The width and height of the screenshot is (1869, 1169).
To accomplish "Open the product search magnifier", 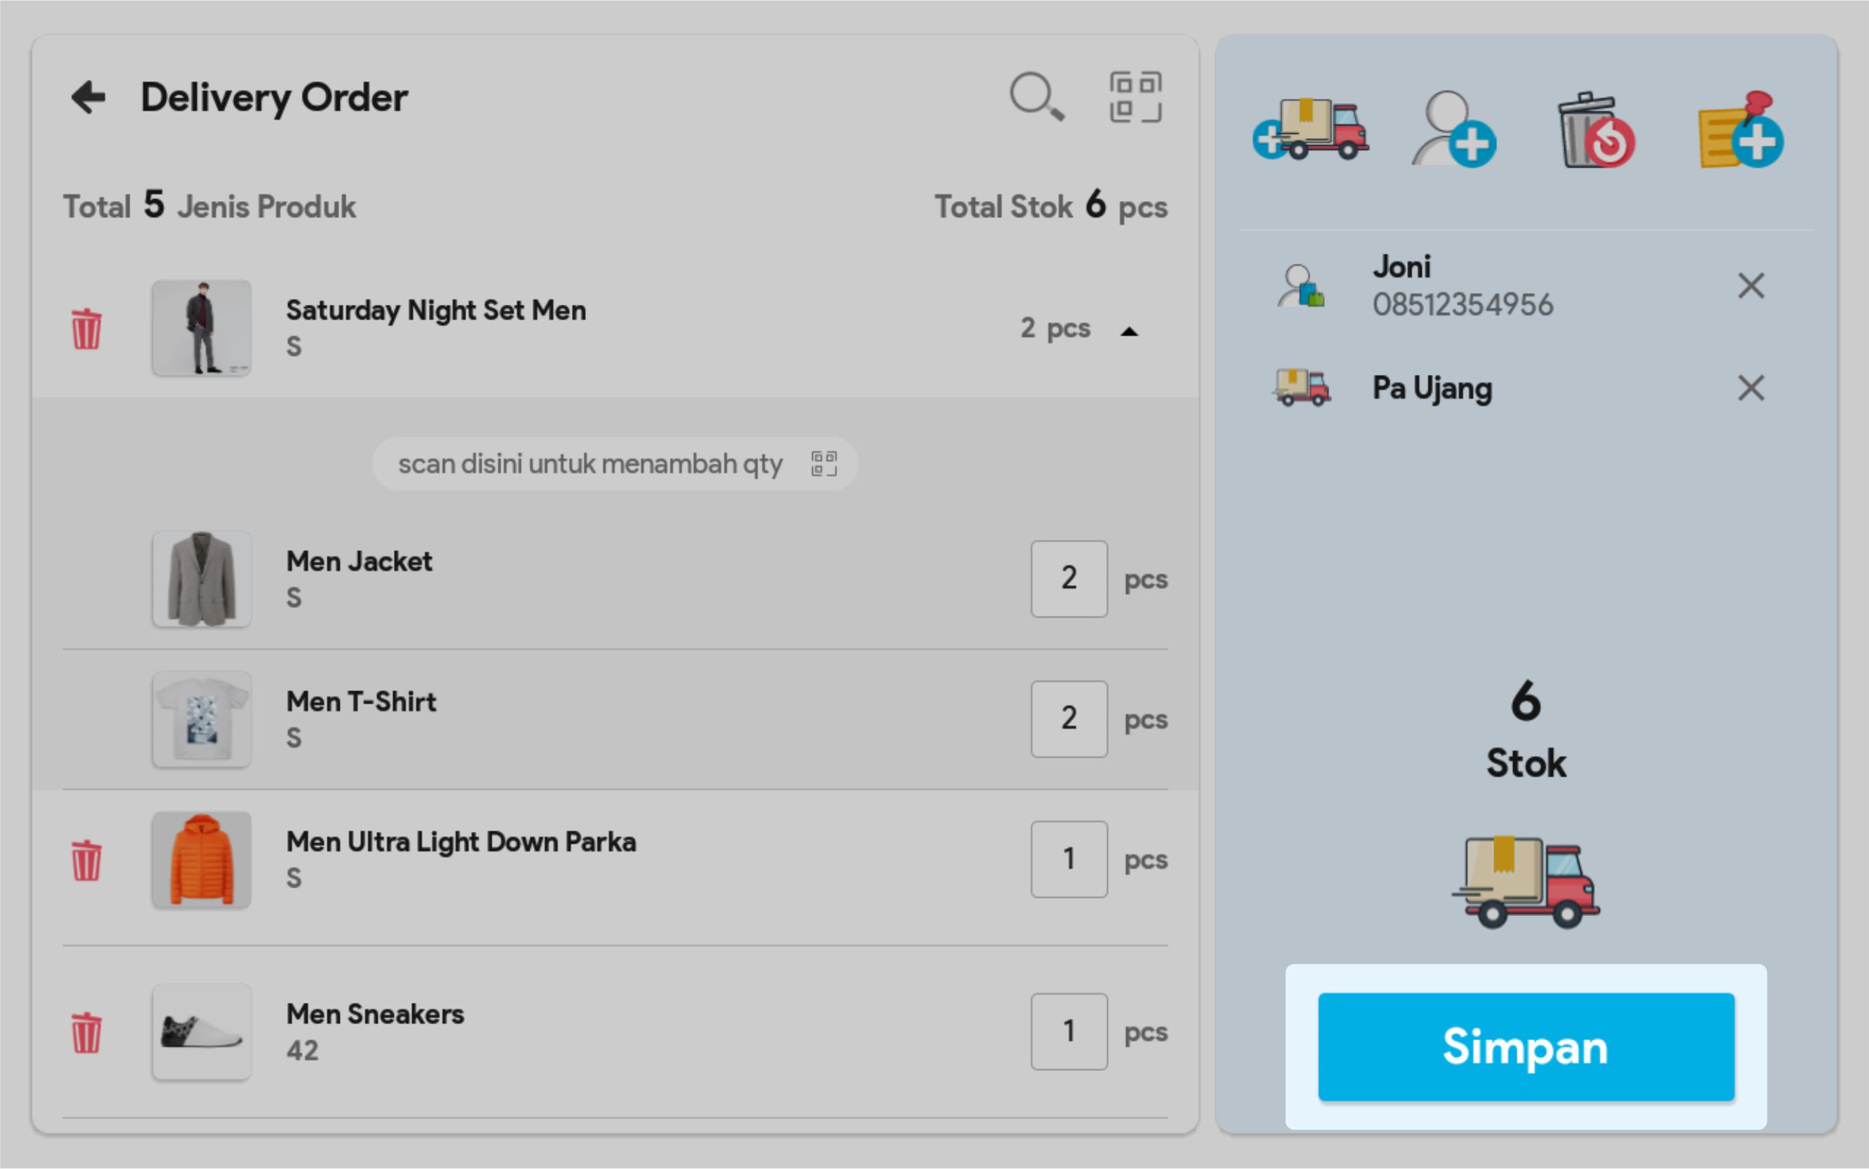I will pos(1036,97).
